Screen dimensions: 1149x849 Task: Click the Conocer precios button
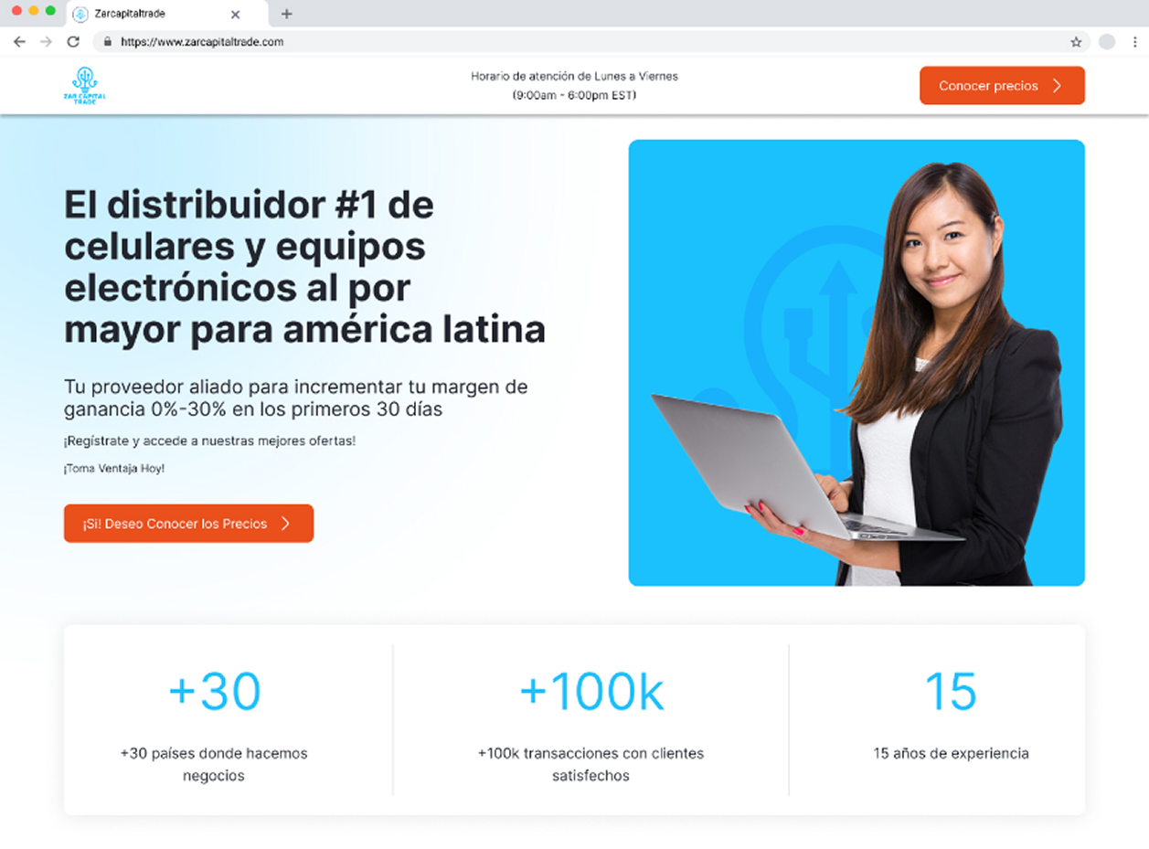1002,86
